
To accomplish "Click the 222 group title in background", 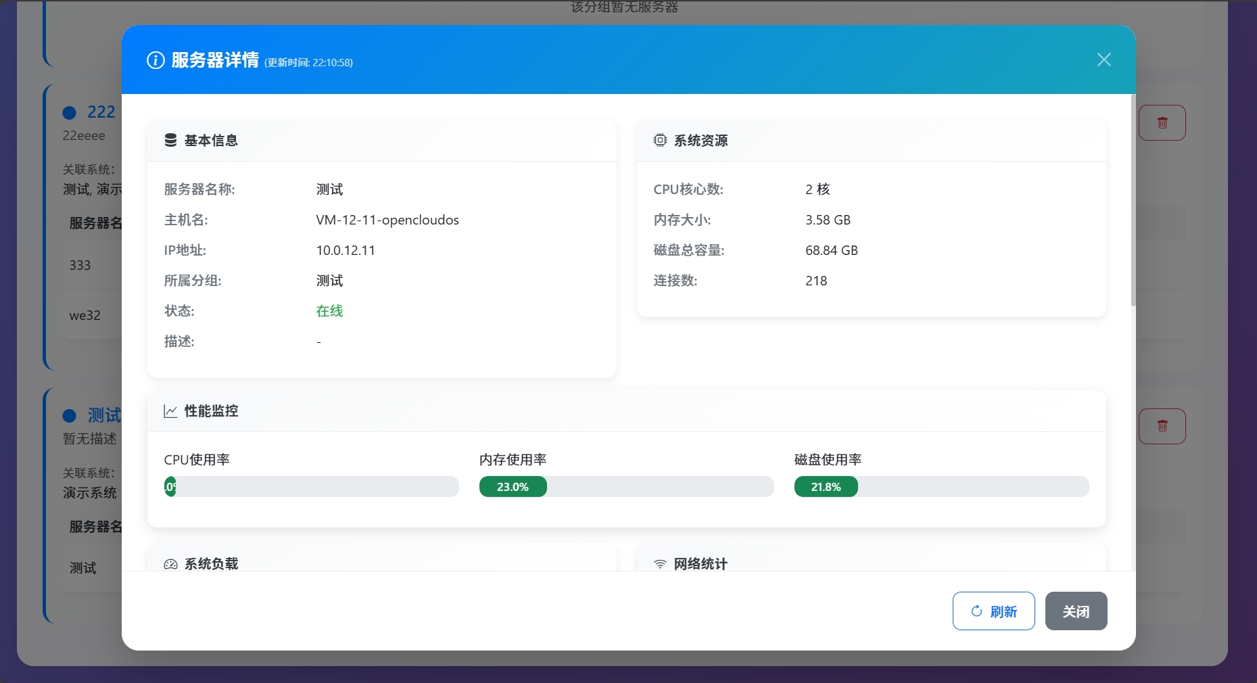I will point(101,112).
